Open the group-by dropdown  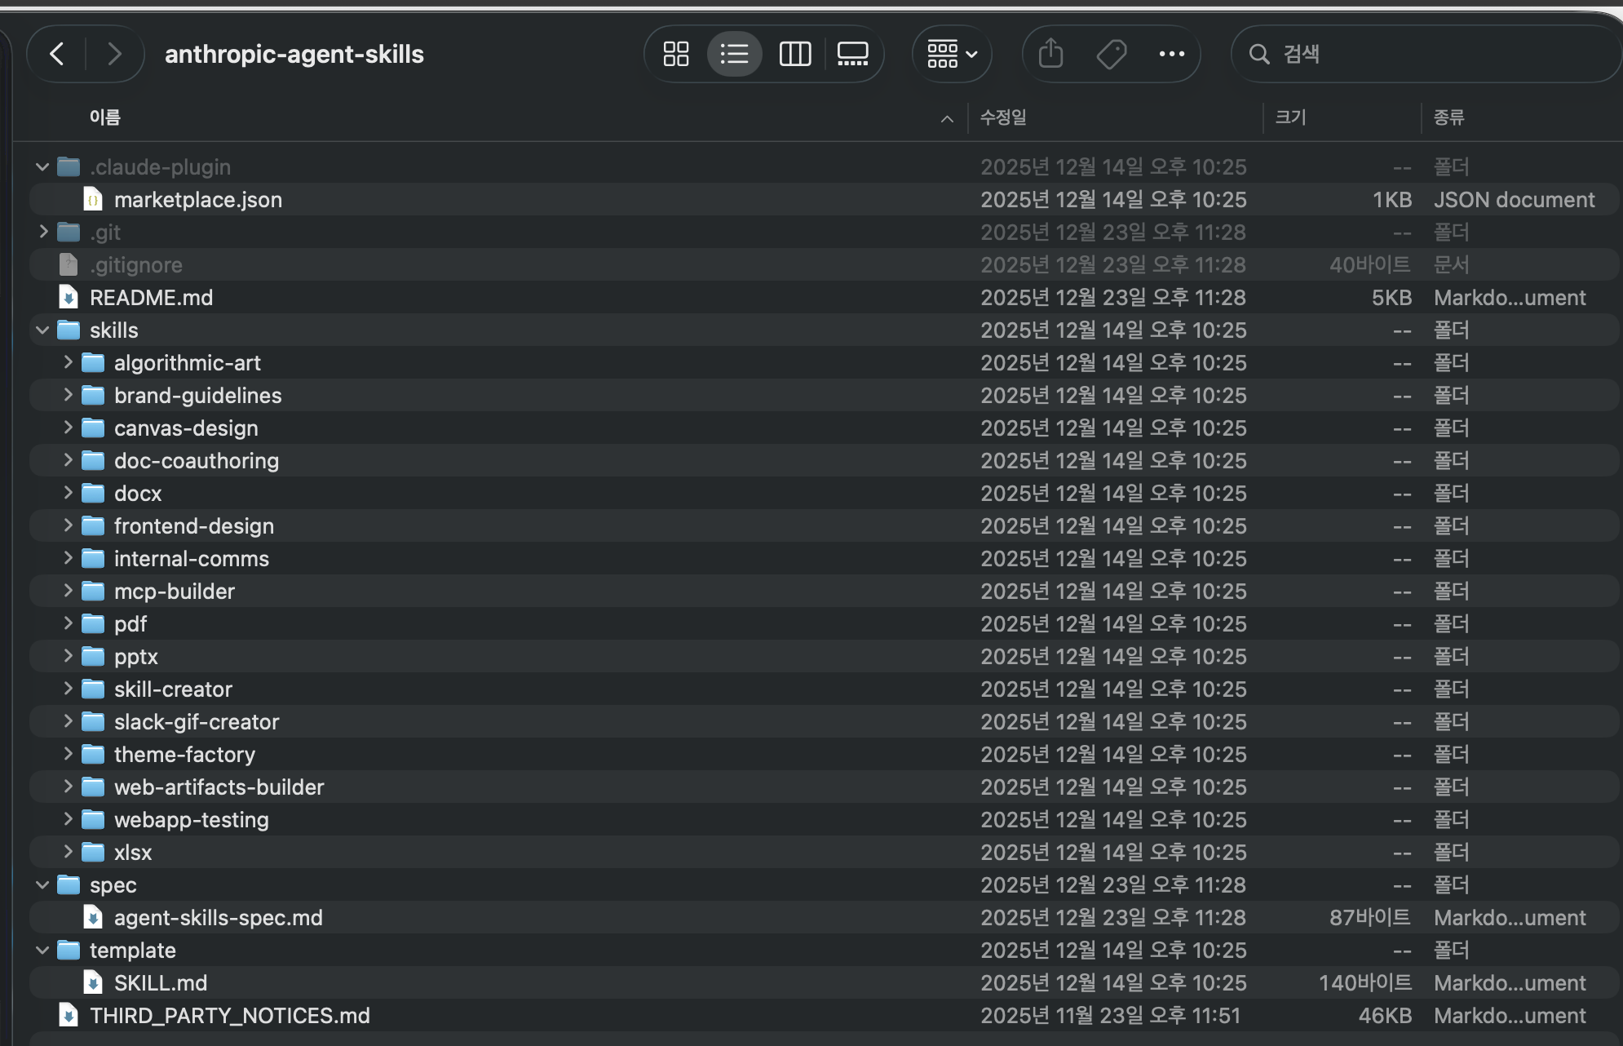[x=952, y=54]
